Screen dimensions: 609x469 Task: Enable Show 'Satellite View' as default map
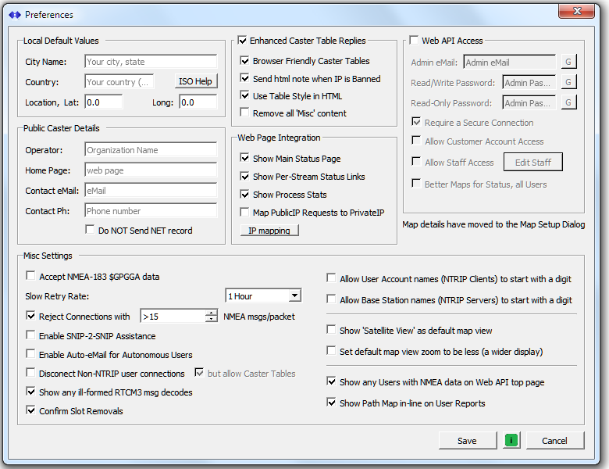click(332, 331)
